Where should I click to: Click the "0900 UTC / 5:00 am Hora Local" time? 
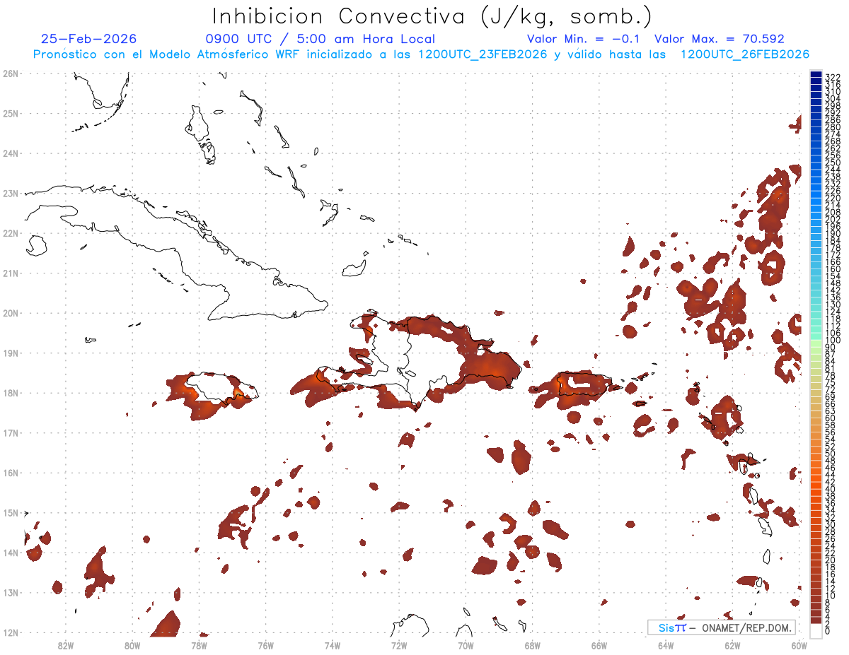coord(320,39)
